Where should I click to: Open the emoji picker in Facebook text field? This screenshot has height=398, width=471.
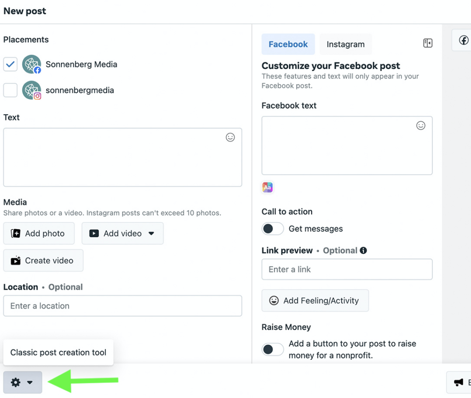[x=420, y=125]
